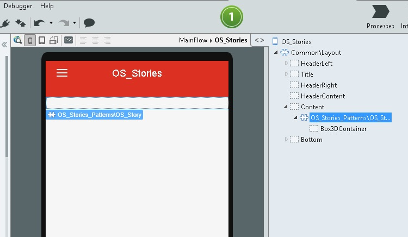Click the phone screen icon next to OS_Stories
Viewport: 408px width, 237px height.
point(275,41)
